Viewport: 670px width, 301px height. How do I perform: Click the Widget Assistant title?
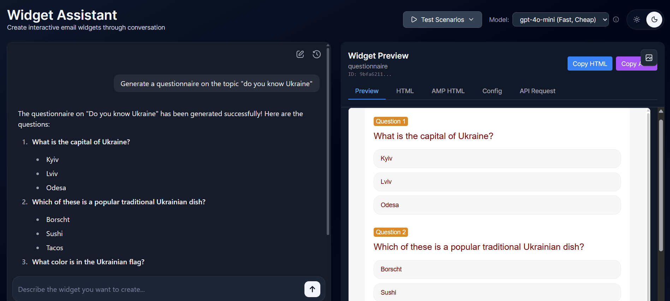click(62, 15)
